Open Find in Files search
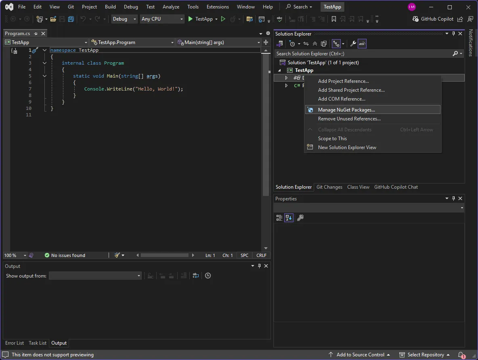This screenshot has height=360, width=478. click(249, 19)
